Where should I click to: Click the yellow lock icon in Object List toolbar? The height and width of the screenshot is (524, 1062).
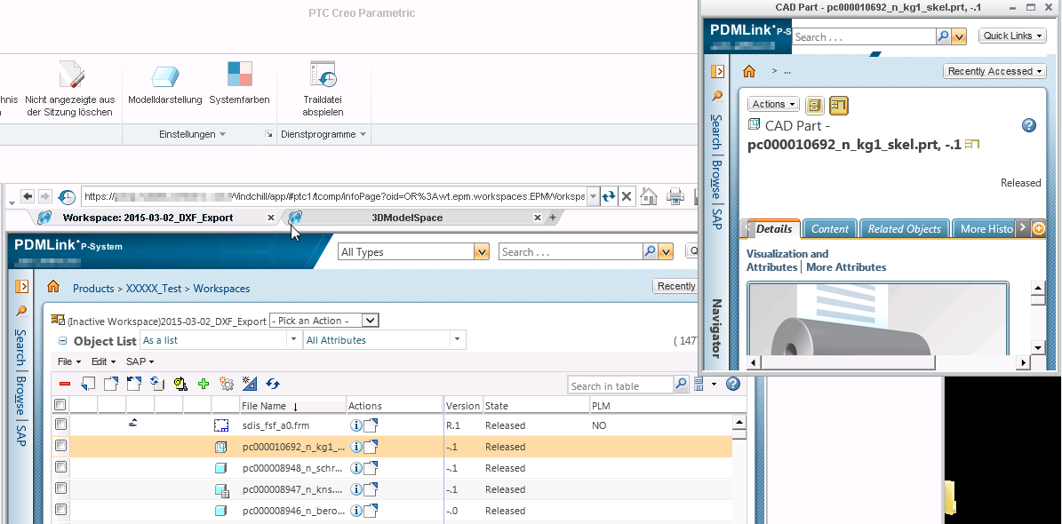coord(180,384)
